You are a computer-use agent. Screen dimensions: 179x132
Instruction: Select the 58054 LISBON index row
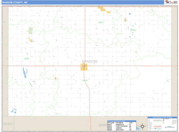(119, 128)
